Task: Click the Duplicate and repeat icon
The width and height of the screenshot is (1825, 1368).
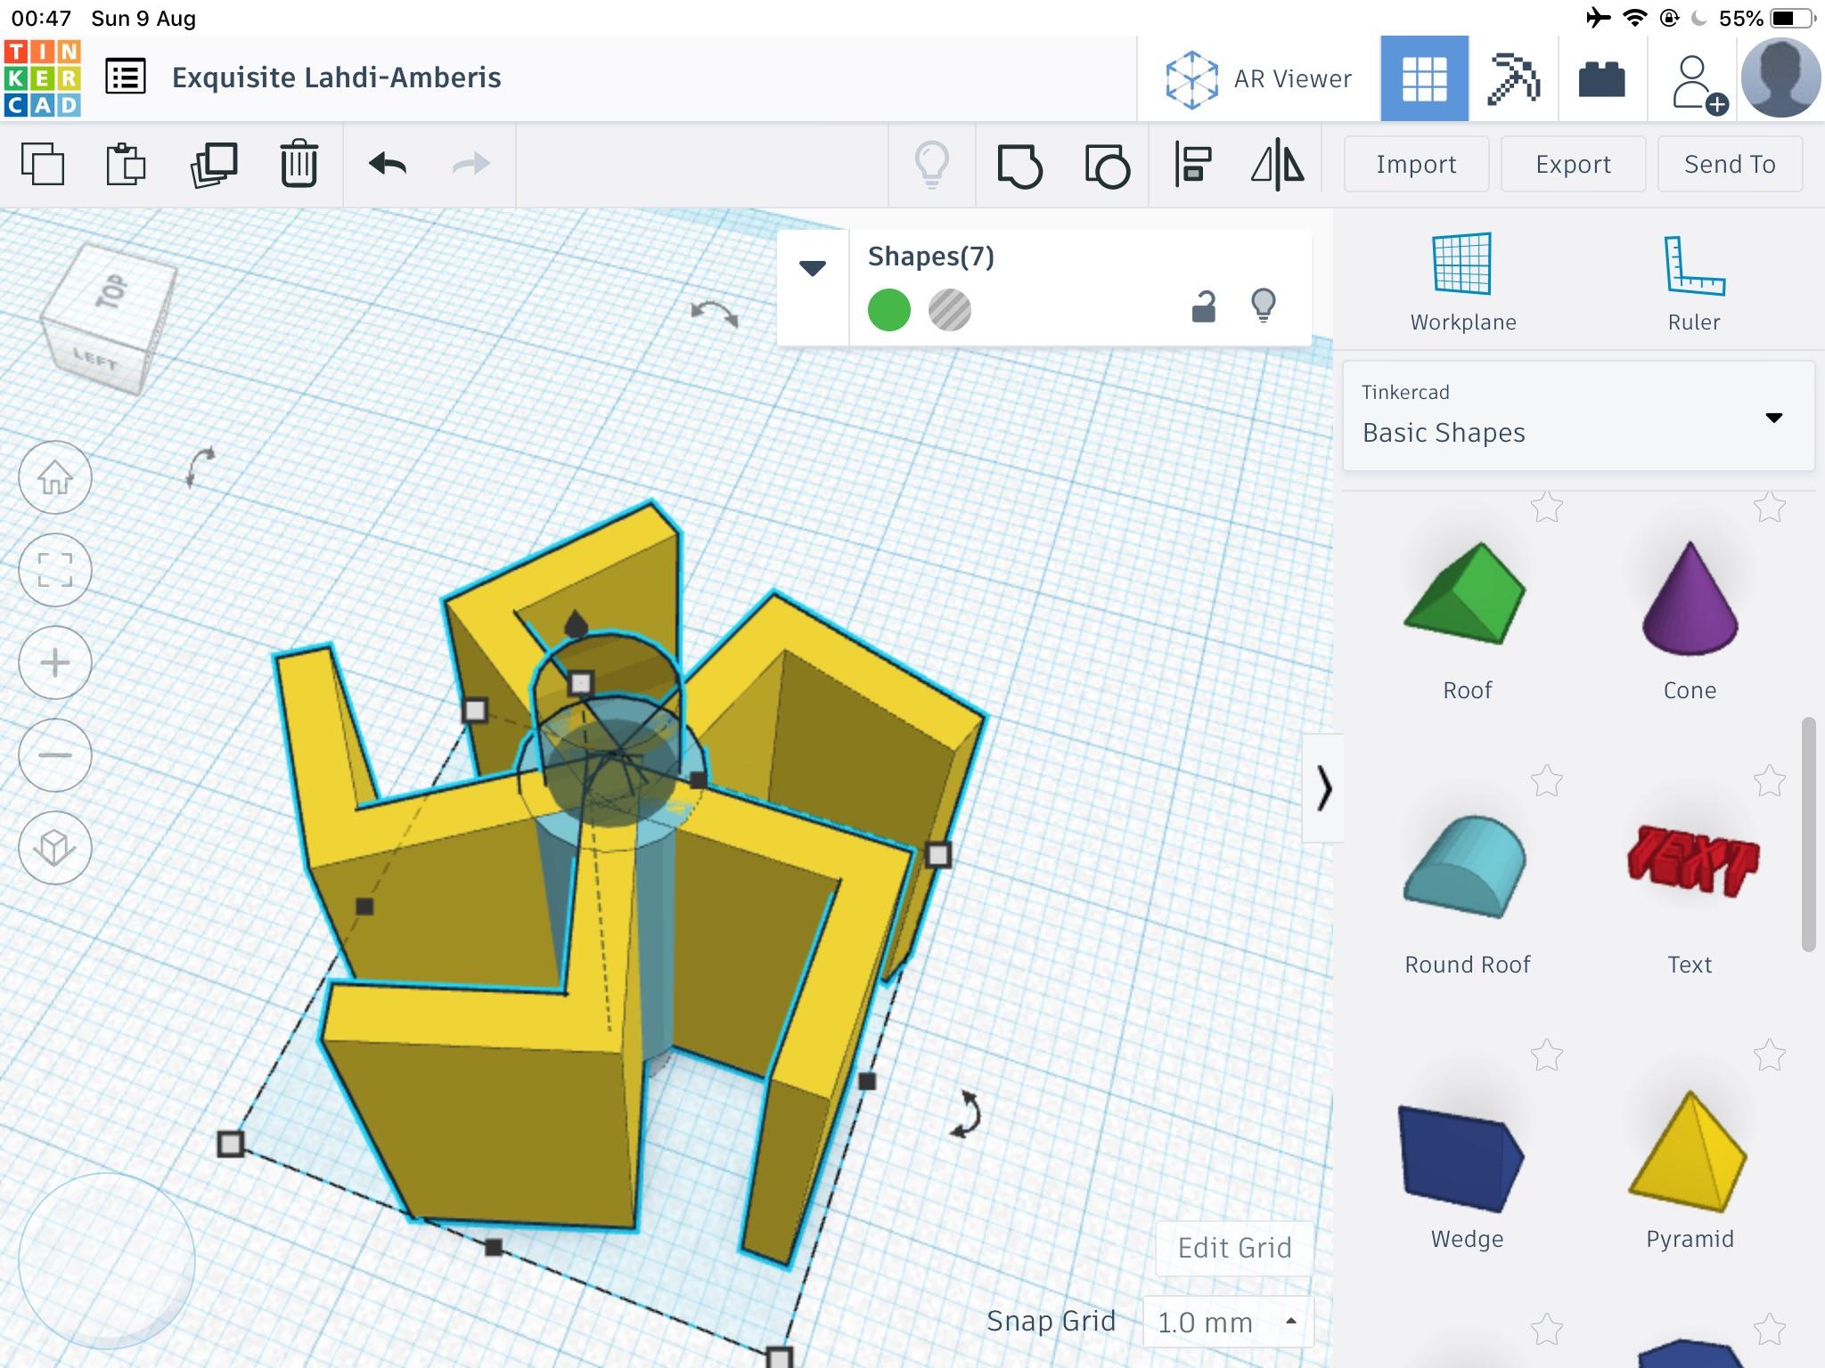Action: click(x=214, y=164)
